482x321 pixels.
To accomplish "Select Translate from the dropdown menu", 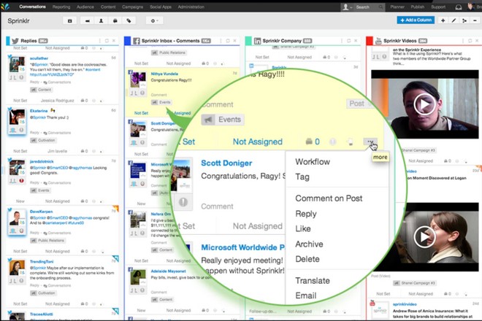I will pos(313,280).
